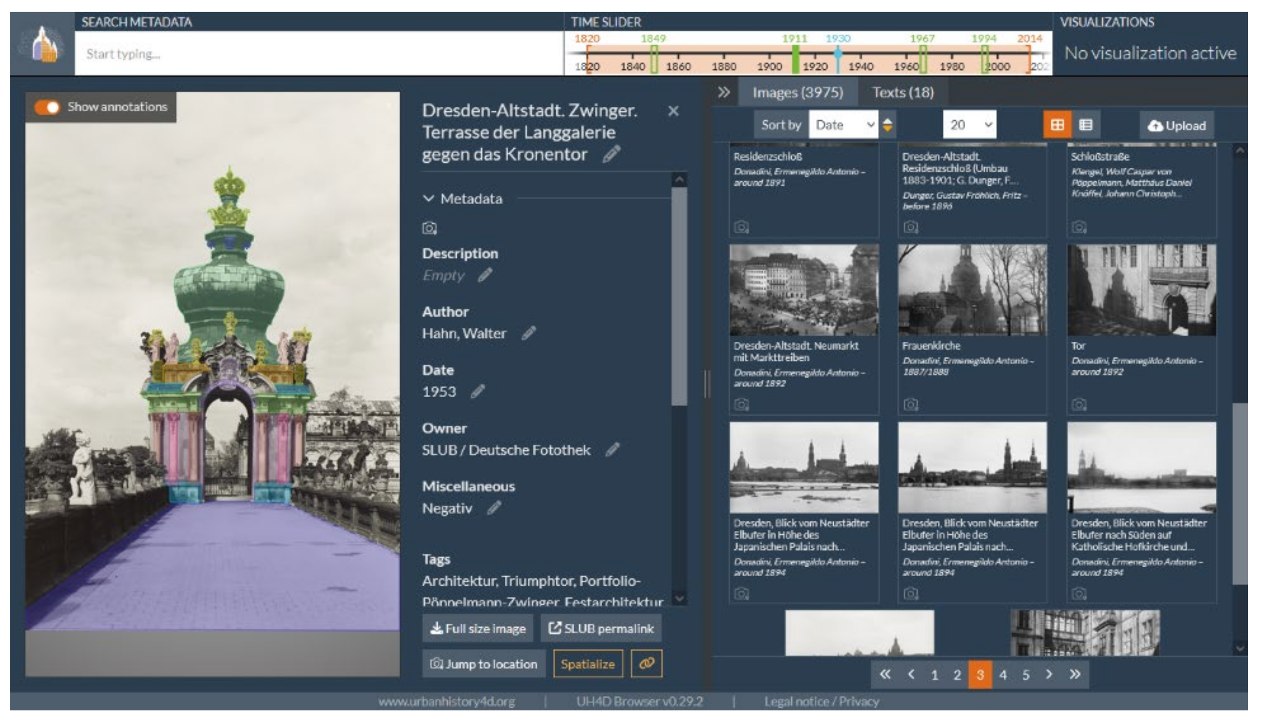
Task: Collapse the Metadata section
Action: 428,199
